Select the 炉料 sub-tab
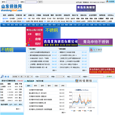The image size is (115, 115). coord(63,86)
